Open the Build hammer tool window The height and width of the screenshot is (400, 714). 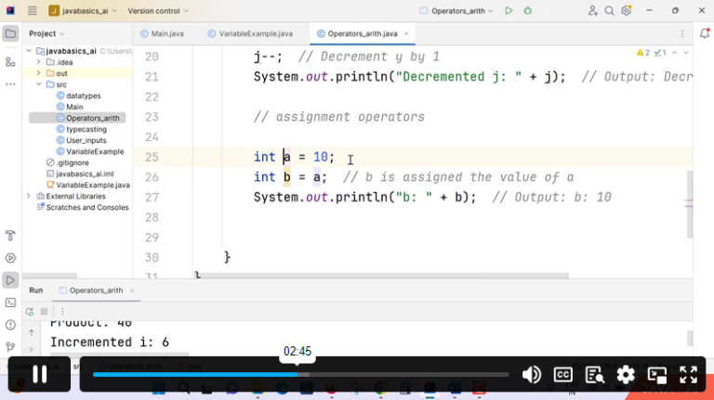point(10,236)
